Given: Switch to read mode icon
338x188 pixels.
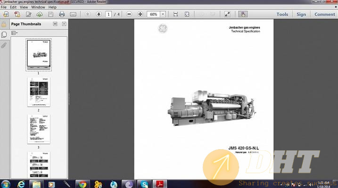Looking at the screenshot, I should 227,14.
